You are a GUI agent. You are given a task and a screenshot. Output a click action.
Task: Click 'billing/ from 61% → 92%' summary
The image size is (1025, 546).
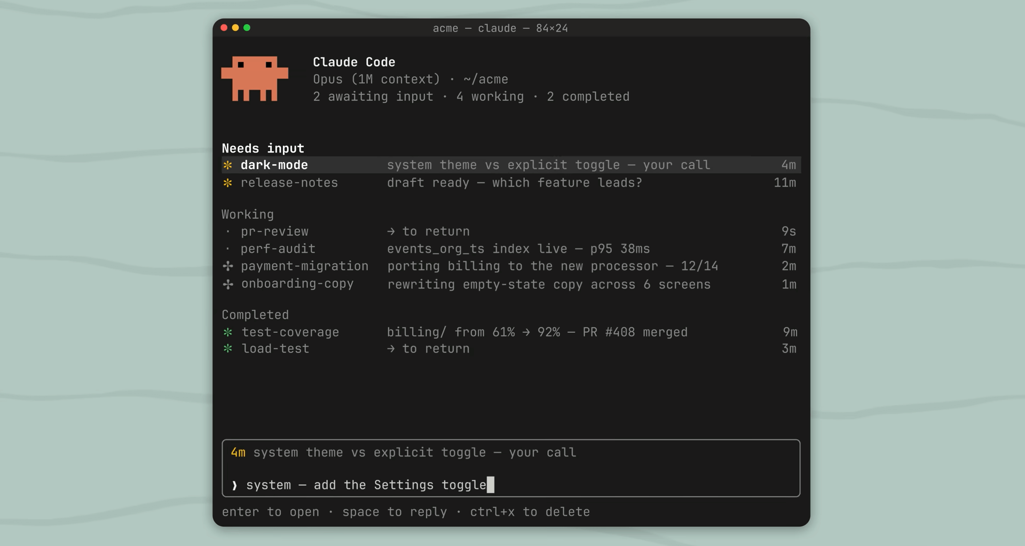pyautogui.click(x=474, y=332)
